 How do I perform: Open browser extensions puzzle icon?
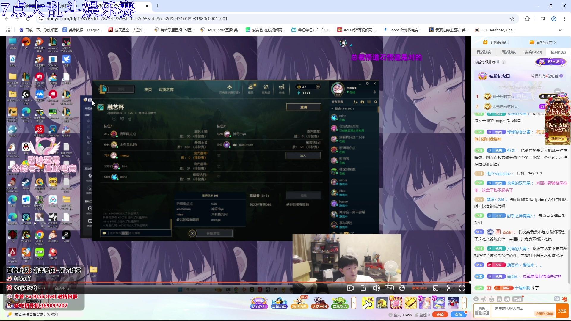point(527,19)
